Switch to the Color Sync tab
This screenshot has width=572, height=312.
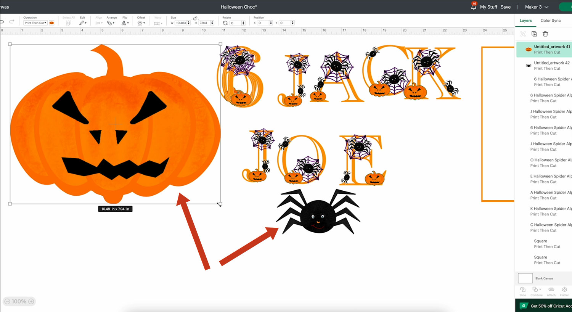(550, 21)
